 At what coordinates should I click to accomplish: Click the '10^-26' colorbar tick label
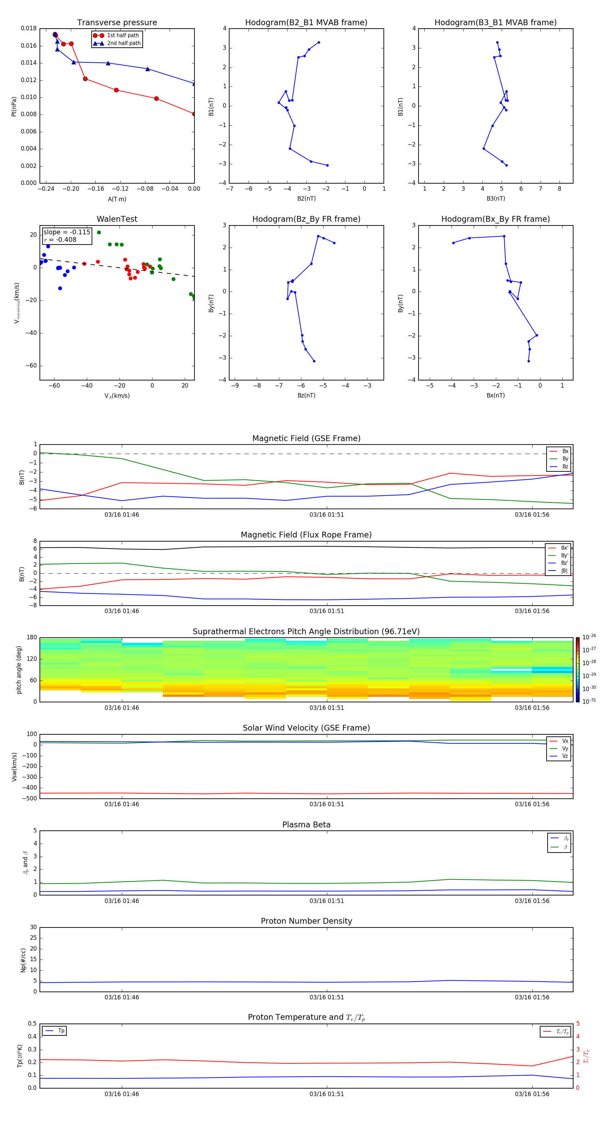click(589, 637)
